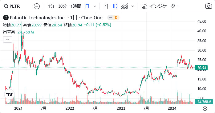The image size is (215, 113).
Task: Click the 10.00 price axis label
Action: pyautogui.click(x=202, y=89)
